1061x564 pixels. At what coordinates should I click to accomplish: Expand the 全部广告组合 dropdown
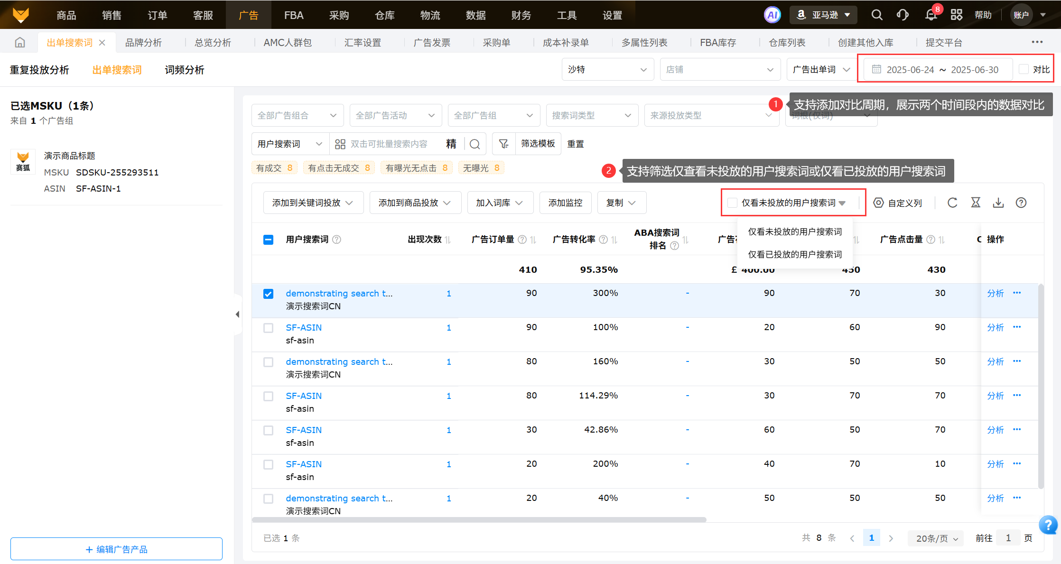click(297, 115)
